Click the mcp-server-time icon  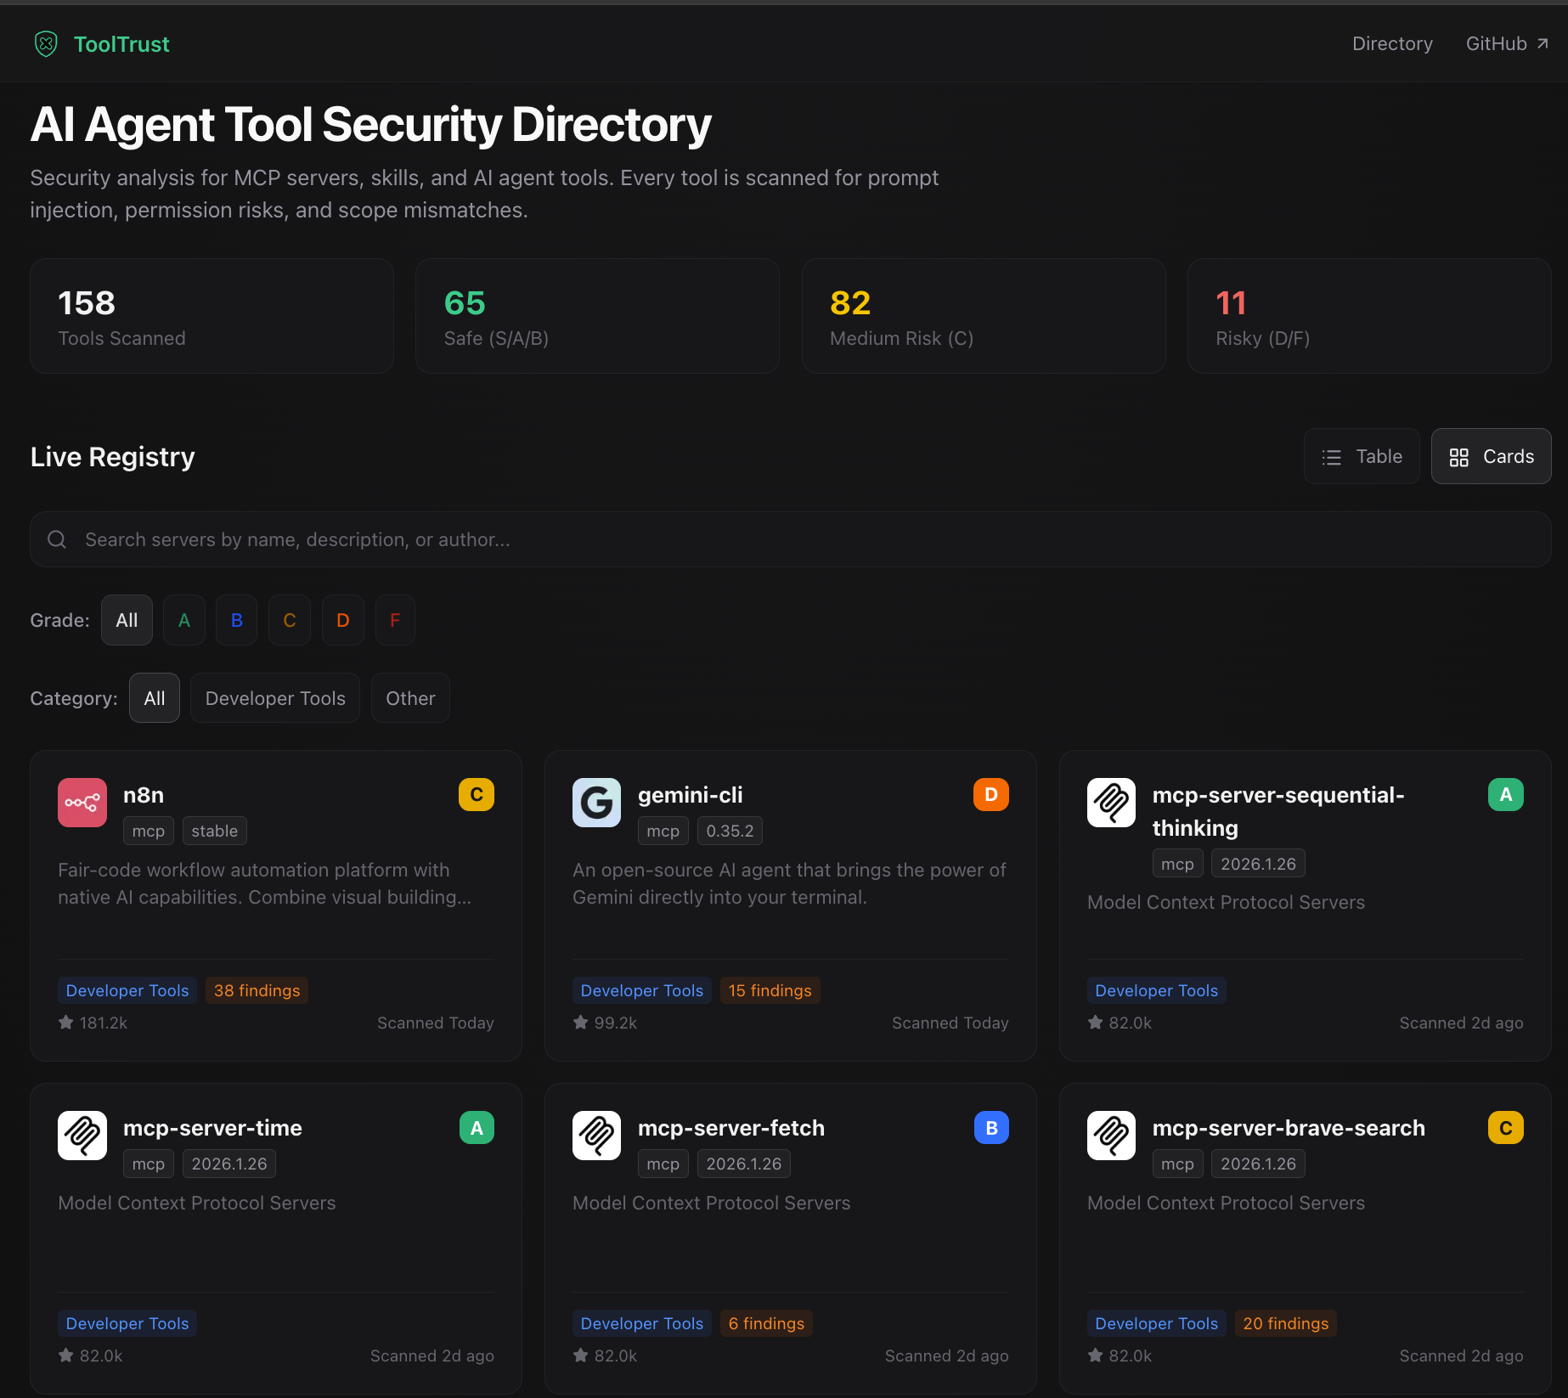coord(82,1135)
